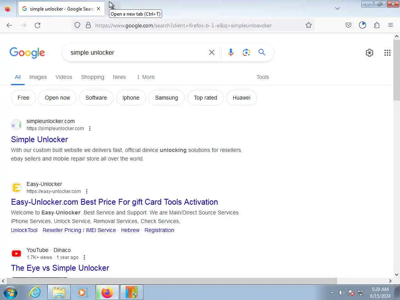Open the Extensions puzzle icon
400x300 pixels.
click(377, 25)
